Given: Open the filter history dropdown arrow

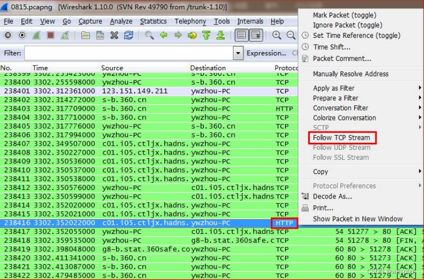Looking at the screenshot, I should 238,53.
